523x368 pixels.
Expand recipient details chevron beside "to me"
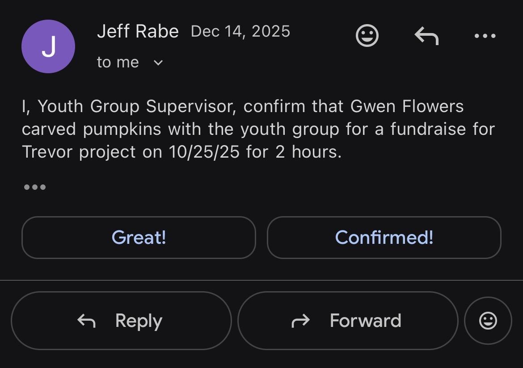pos(158,63)
